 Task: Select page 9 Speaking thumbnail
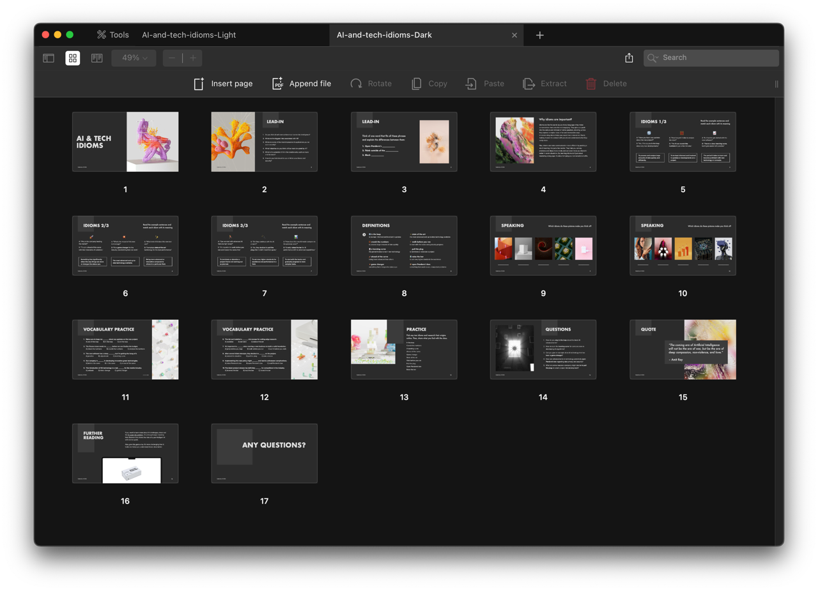543,246
